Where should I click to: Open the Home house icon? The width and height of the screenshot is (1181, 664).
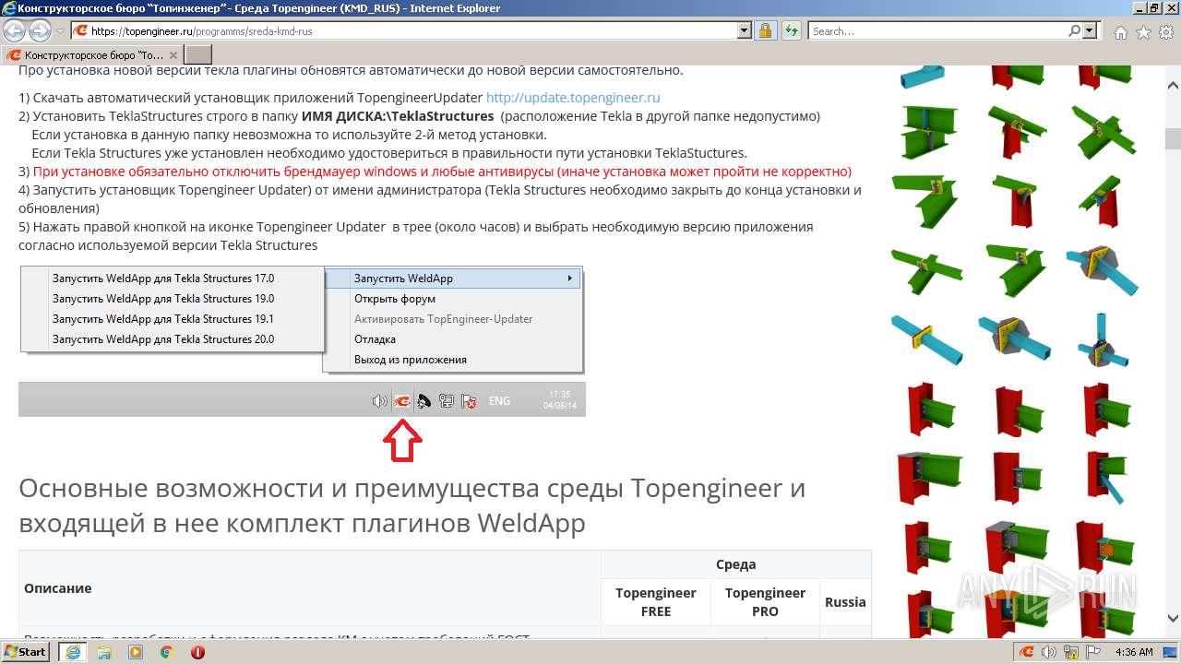point(1121,32)
